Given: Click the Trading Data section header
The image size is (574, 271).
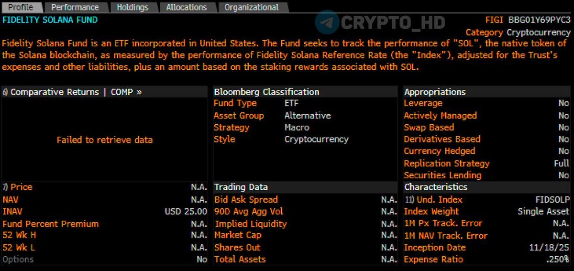Looking at the screenshot, I should tap(241, 187).
